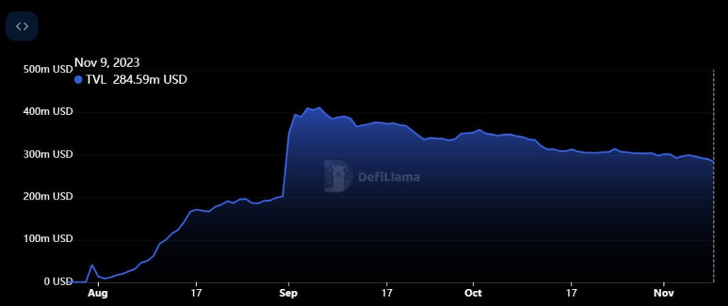Click the 100m USD y-axis label

(x=48, y=239)
